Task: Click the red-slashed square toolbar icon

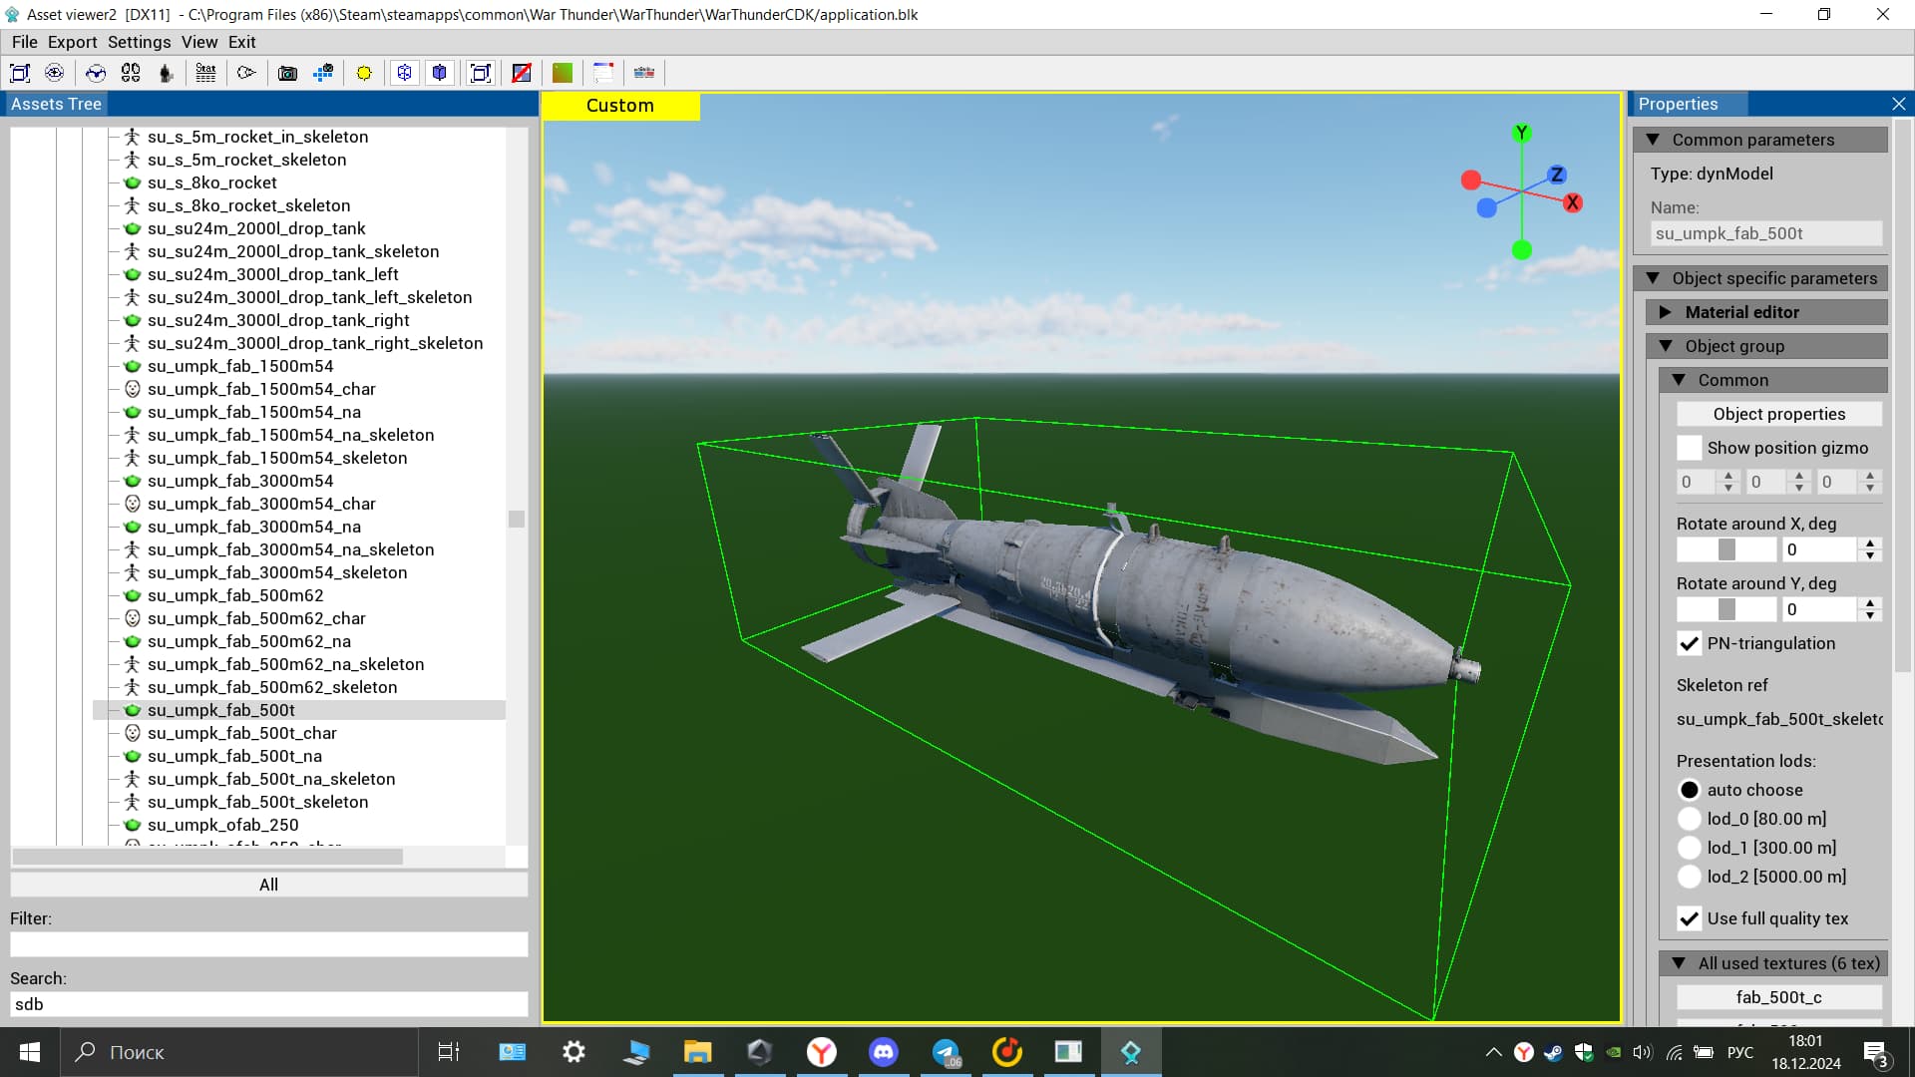Action: 522,73
